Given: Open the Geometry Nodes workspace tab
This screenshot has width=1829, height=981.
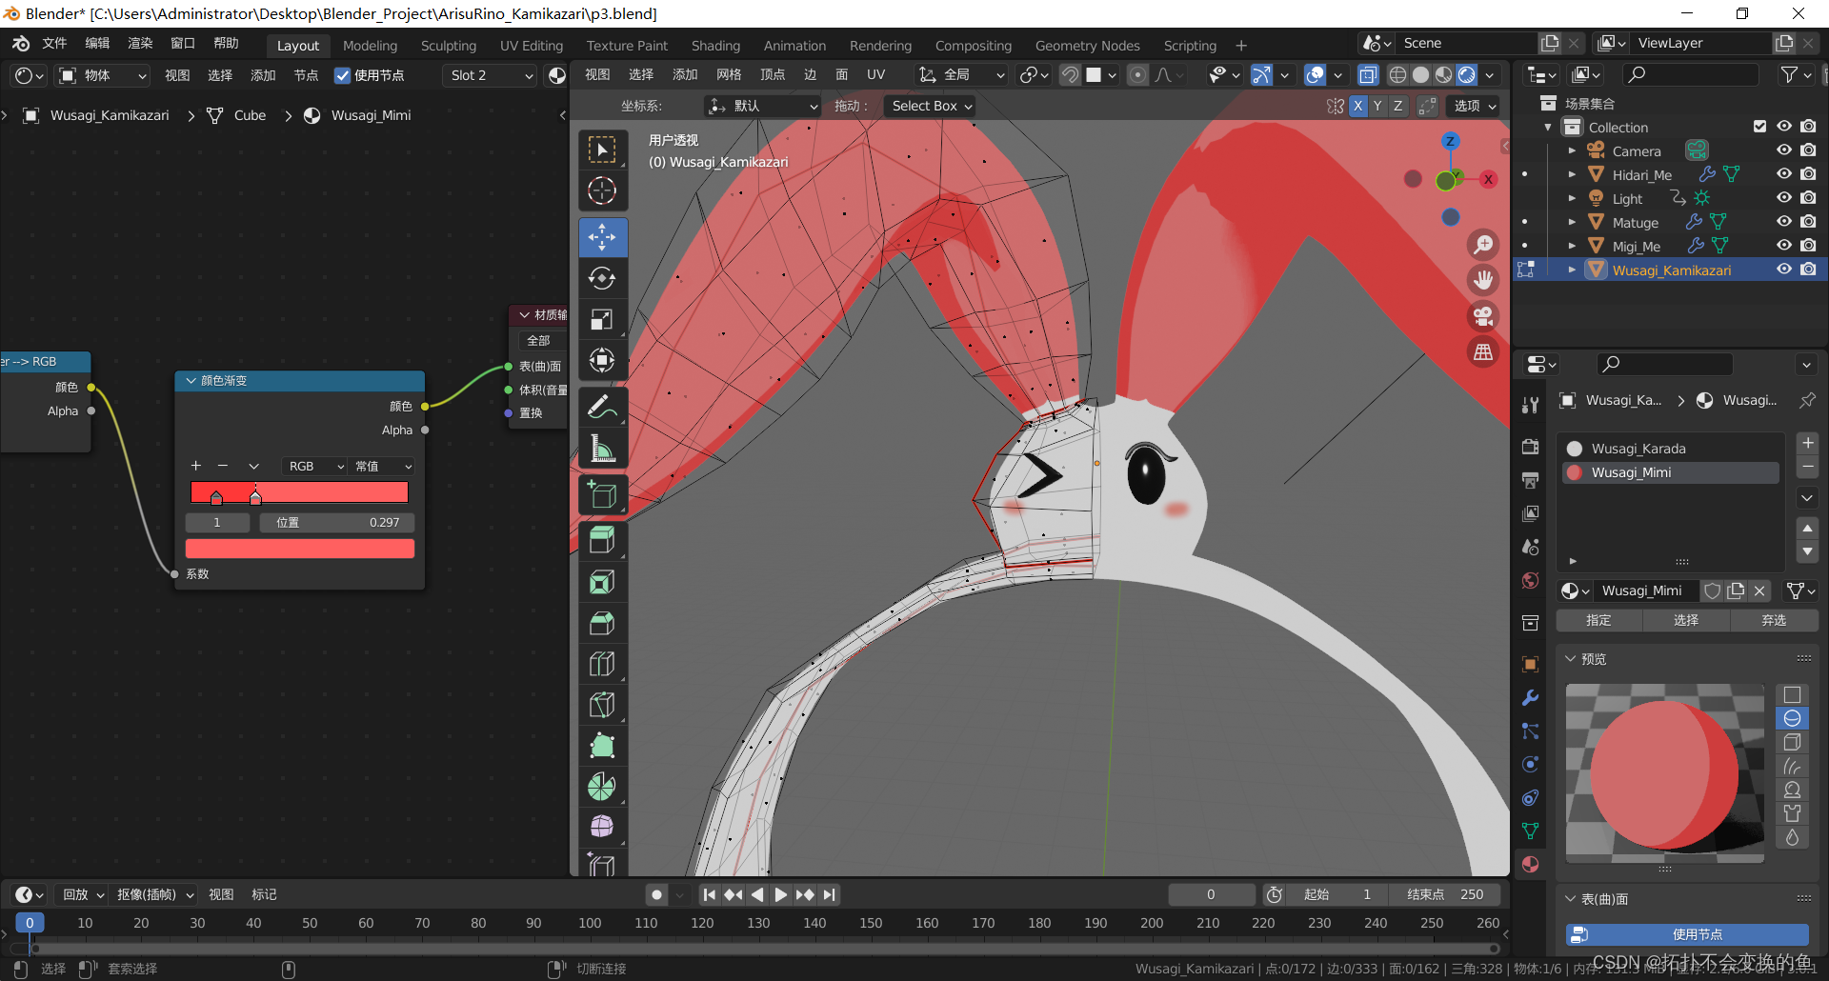Looking at the screenshot, I should (1087, 45).
